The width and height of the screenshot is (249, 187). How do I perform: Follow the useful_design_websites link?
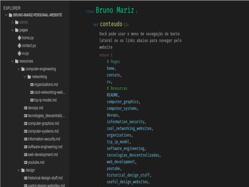[x=127, y=182]
